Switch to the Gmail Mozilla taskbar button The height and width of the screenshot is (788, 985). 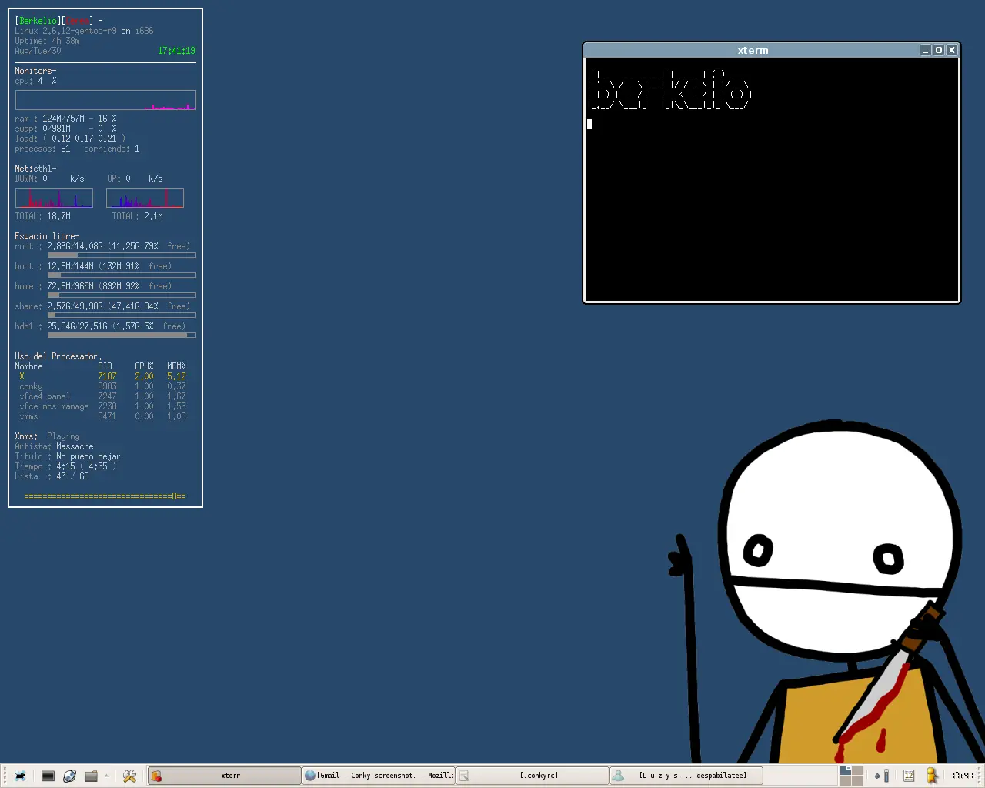click(x=379, y=776)
